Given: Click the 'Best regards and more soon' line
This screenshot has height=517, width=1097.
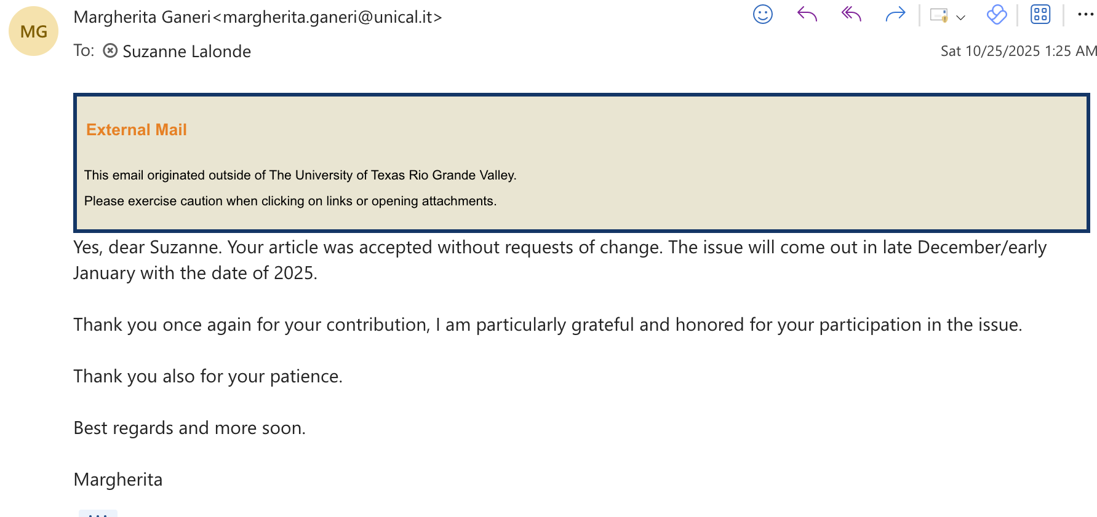Looking at the screenshot, I should [x=189, y=428].
